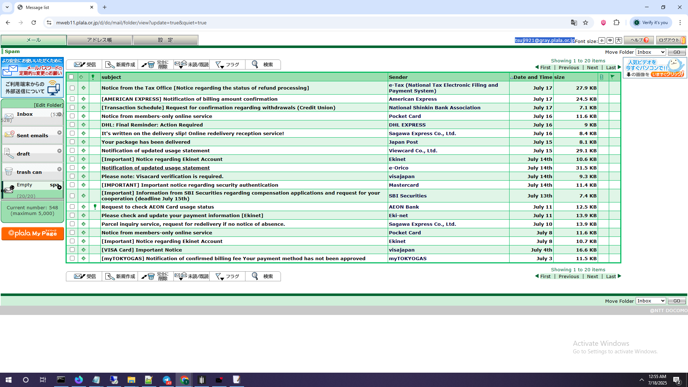The image size is (688, 387).
Task: Check the American Express billing email checkbox
Action: coord(72,99)
